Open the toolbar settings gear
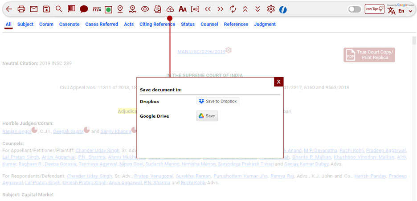The height and width of the screenshot is (201, 417). tap(271, 9)
